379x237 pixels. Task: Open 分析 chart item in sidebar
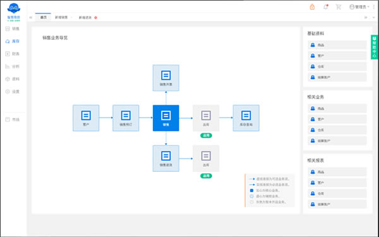coord(13,66)
